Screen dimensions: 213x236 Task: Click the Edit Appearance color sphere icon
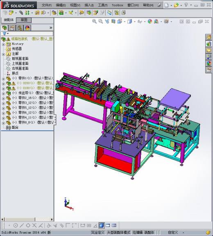pos(150,21)
